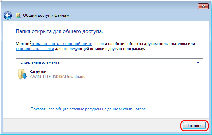
Task: Open the отправить по электронной почте link
Action: (x=61, y=44)
